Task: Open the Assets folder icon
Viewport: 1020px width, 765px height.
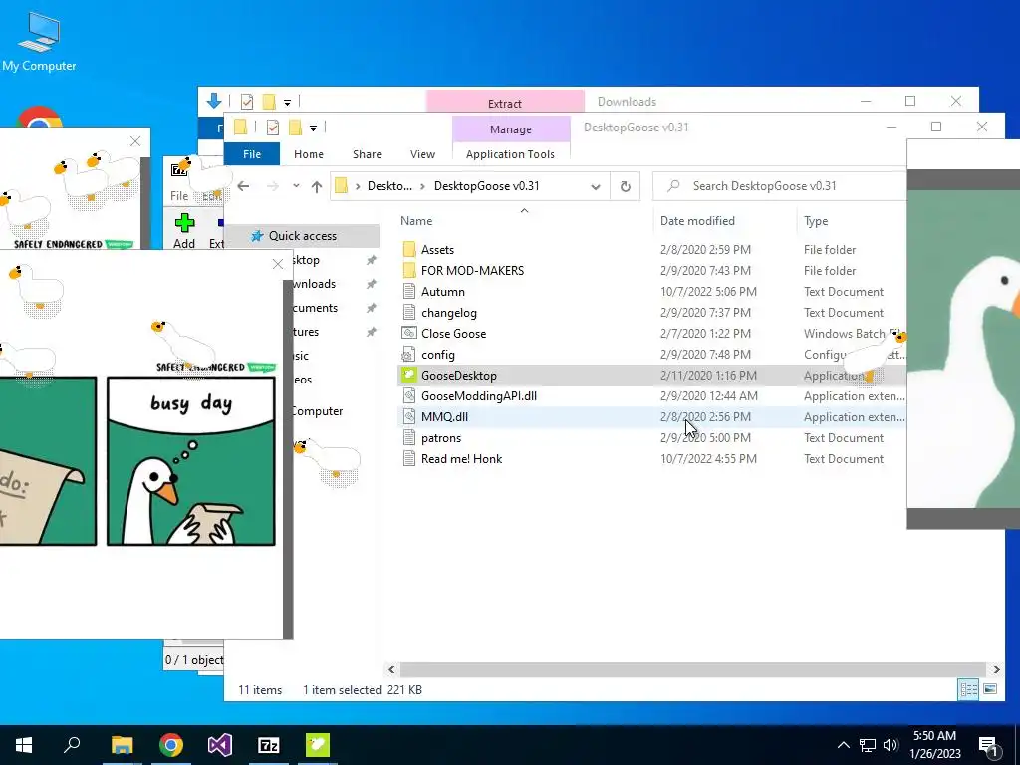Action: pyautogui.click(x=409, y=250)
